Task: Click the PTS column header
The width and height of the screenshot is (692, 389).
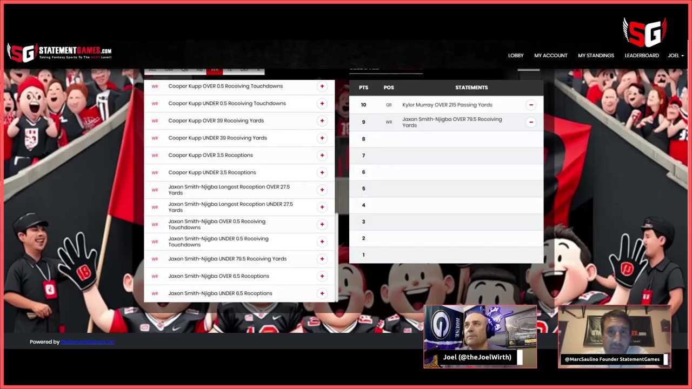Action: coord(363,88)
